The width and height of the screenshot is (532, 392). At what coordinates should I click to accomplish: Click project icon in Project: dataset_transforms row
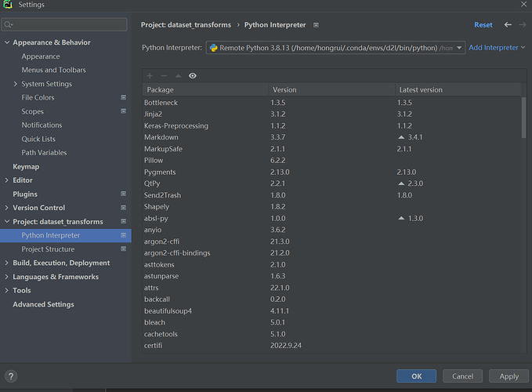click(124, 221)
